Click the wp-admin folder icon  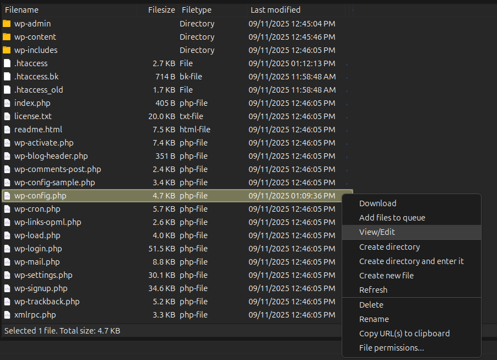pyautogui.click(x=7, y=24)
